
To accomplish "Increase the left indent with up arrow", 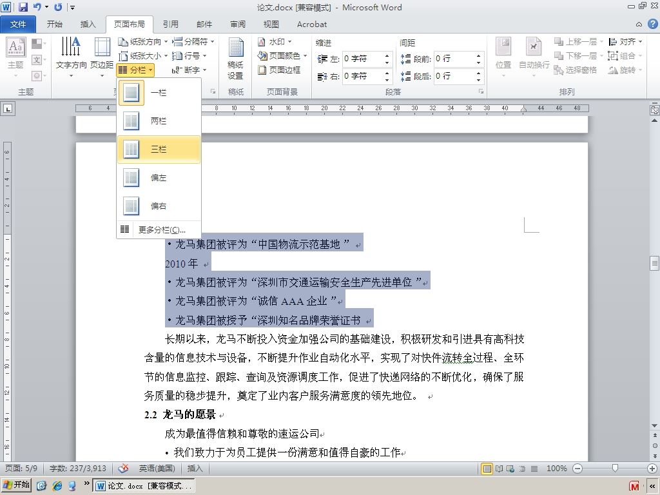I will tap(387, 55).
